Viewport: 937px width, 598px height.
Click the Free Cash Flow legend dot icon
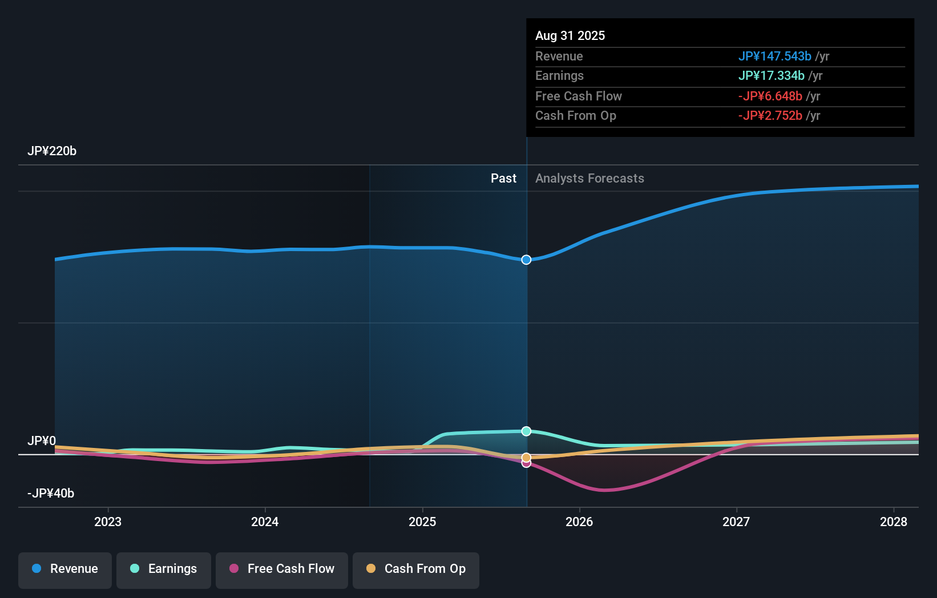(233, 569)
